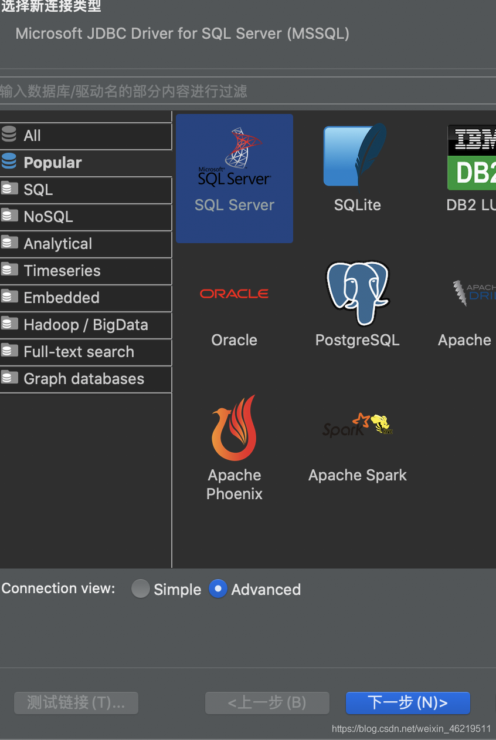Show All database drivers
This screenshot has height=740, width=496.
(86, 136)
